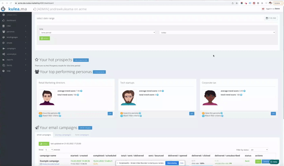Image resolution: width=284 pixels, height=166 pixels.
Task: Sort by campaign name column header
Action: click(48, 156)
